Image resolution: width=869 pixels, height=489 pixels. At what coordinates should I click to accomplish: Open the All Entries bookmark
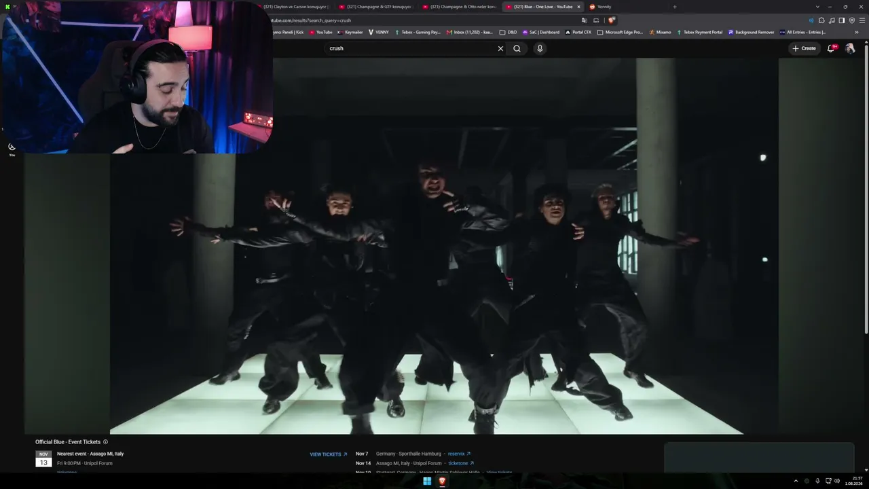click(x=802, y=32)
